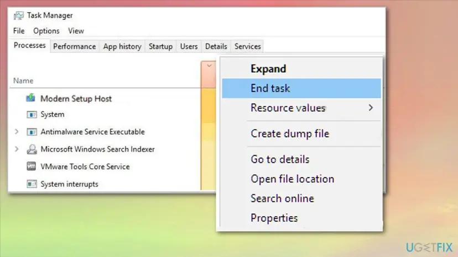Click the Modern Setup Host process icon
The width and height of the screenshot is (458, 257).
tap(30, 98)
